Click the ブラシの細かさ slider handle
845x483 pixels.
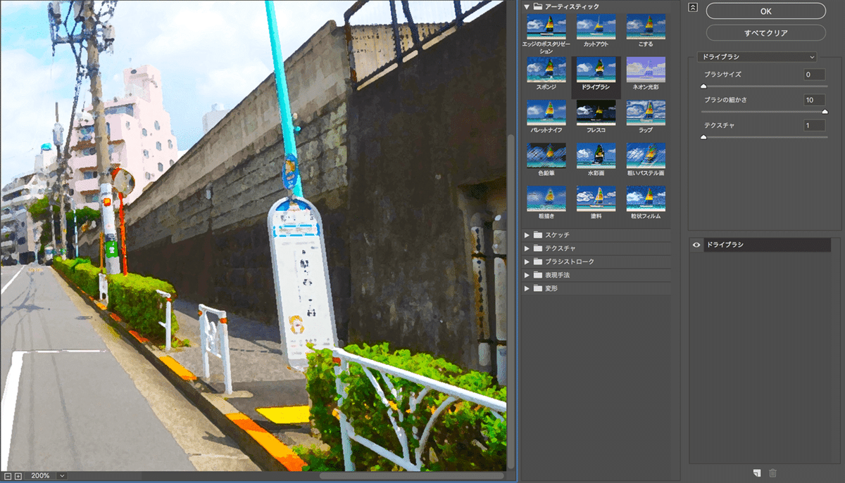tap(825, 112)
